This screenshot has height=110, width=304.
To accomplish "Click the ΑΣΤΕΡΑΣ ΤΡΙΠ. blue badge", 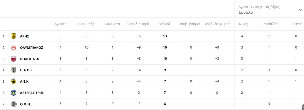I will [x=14, y=92].
